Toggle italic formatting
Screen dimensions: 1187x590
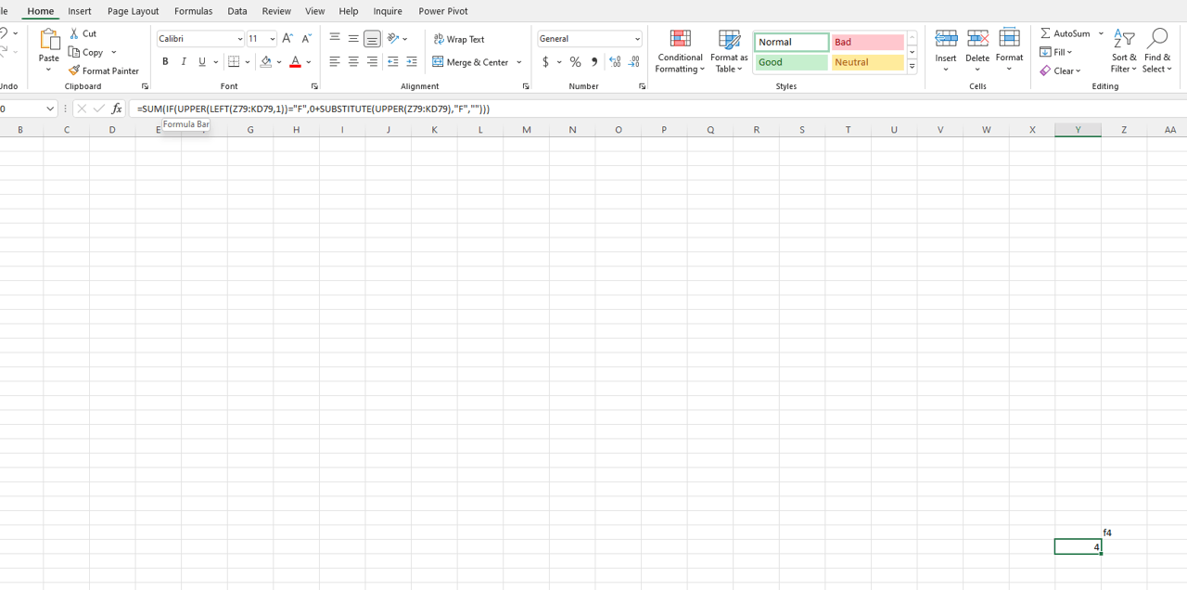(184, 62)
